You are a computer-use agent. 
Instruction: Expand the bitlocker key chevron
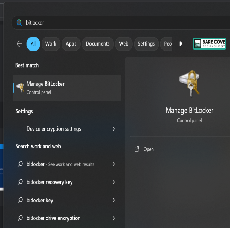coord(114,200)
